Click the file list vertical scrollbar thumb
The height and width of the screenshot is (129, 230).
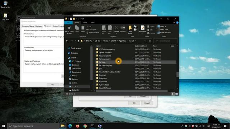click(178, 74)
